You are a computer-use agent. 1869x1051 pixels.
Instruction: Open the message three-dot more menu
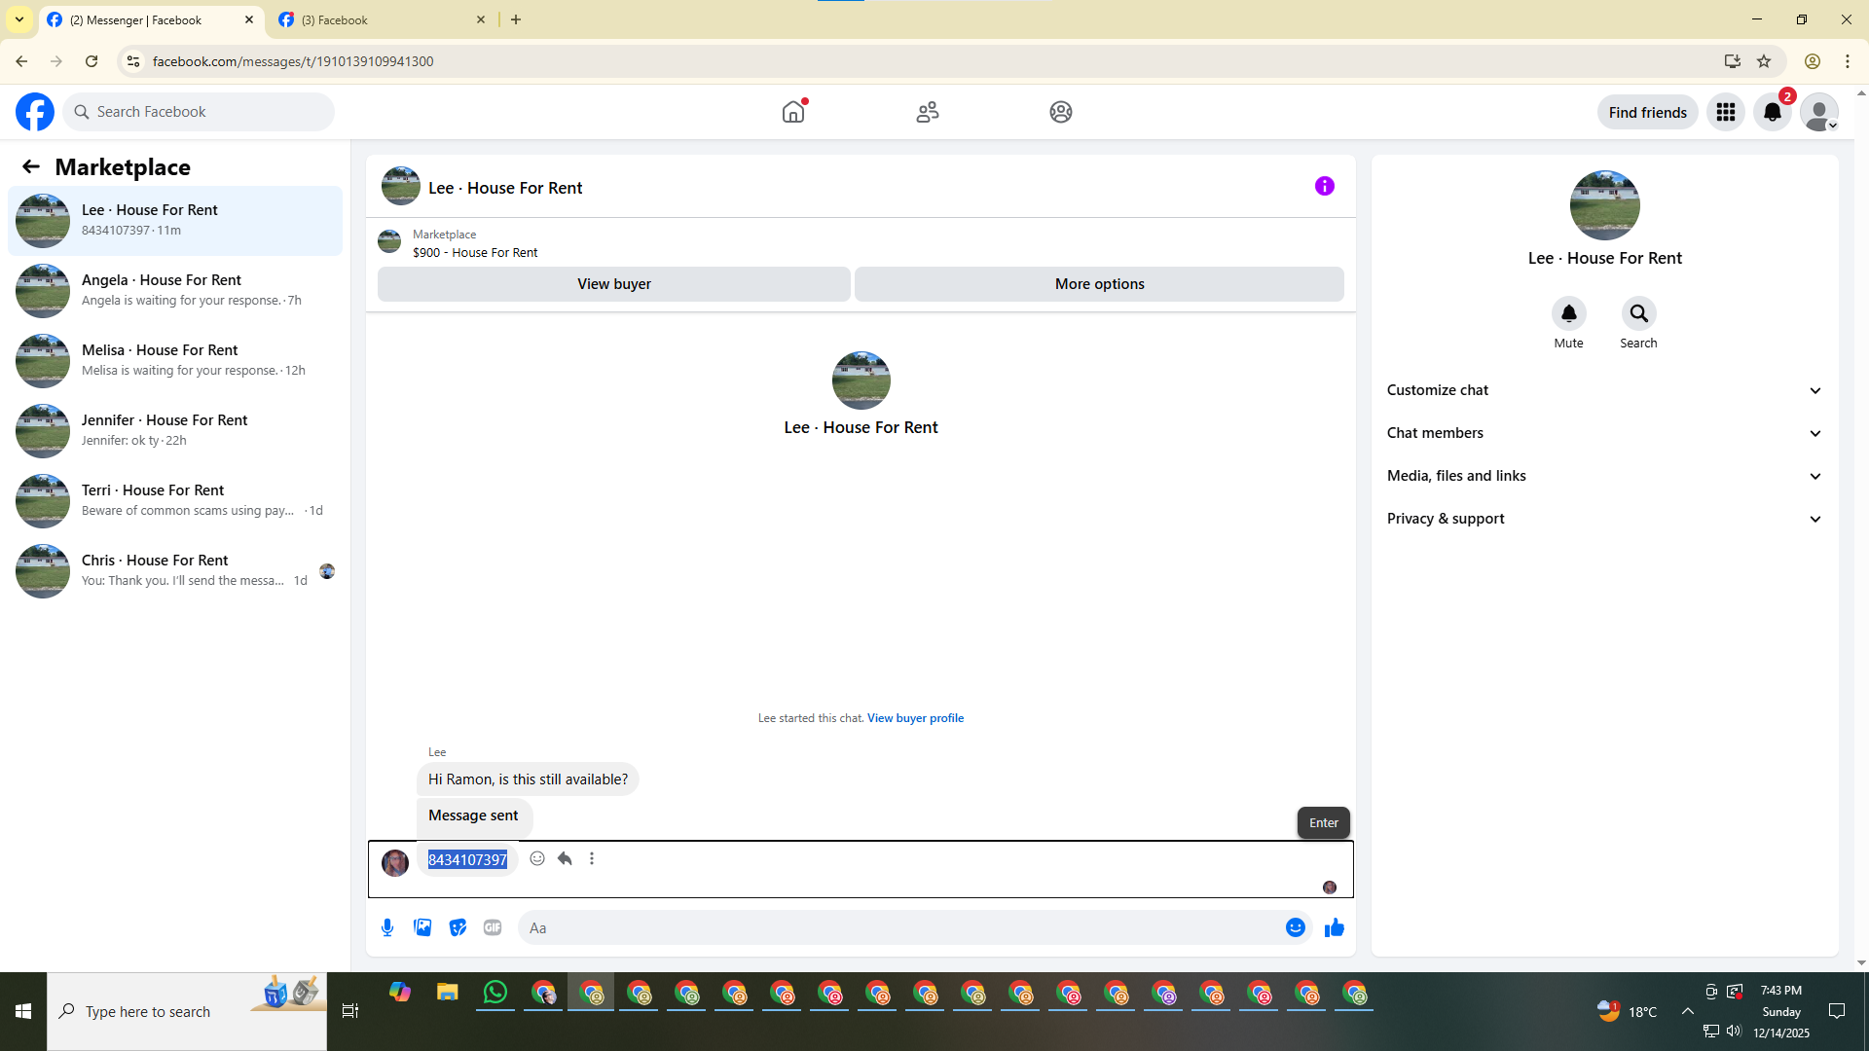(x=592, y=858)
